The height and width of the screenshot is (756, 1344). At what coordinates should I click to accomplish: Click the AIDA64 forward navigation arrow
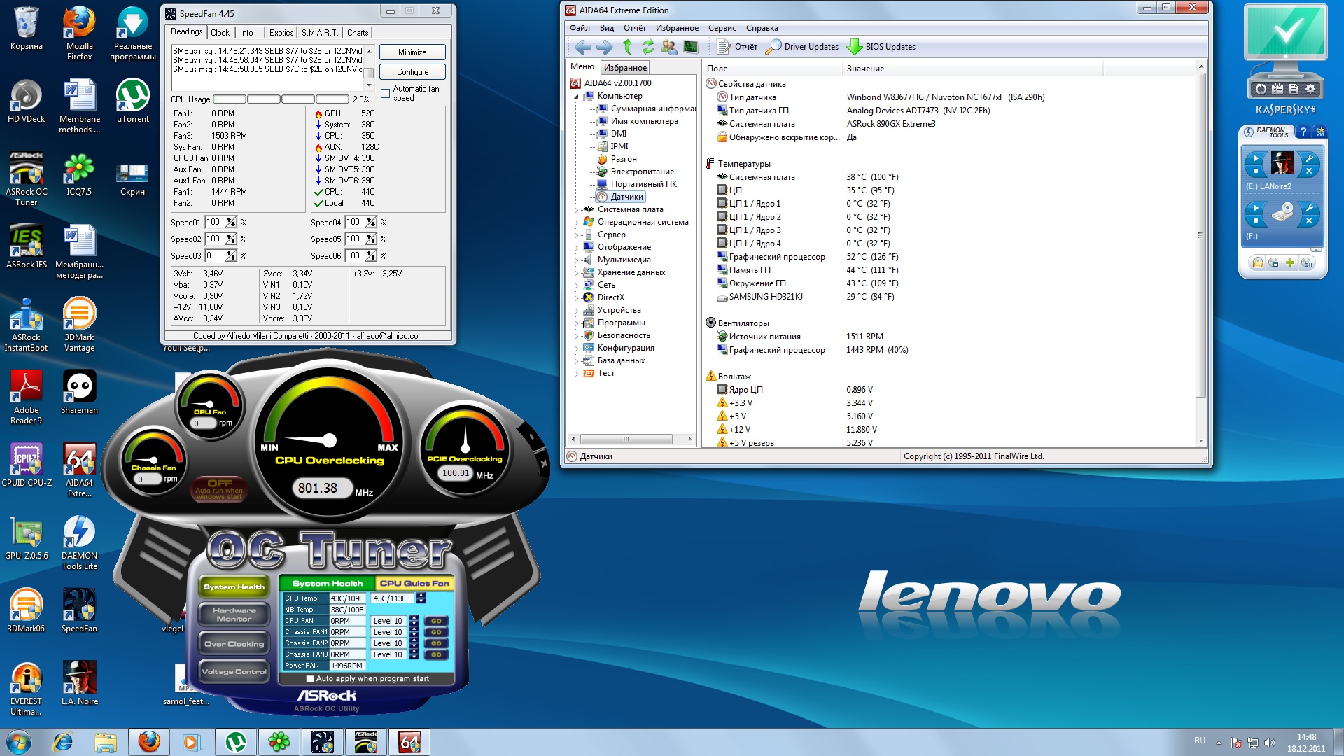point(603,47)
